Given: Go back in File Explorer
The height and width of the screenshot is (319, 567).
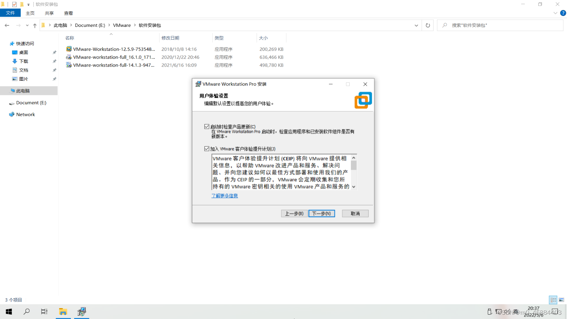Looking at the screenshot, I should click(x=7, y=25).
